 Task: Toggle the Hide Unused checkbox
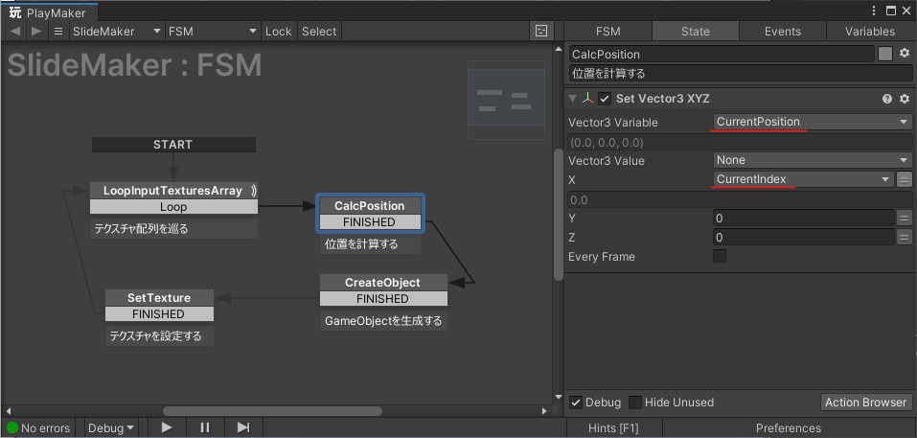(x=635, y=403)
